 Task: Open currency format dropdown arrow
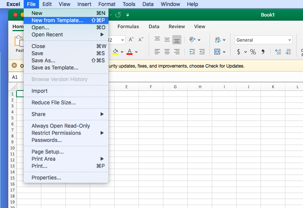click(246, 52)
